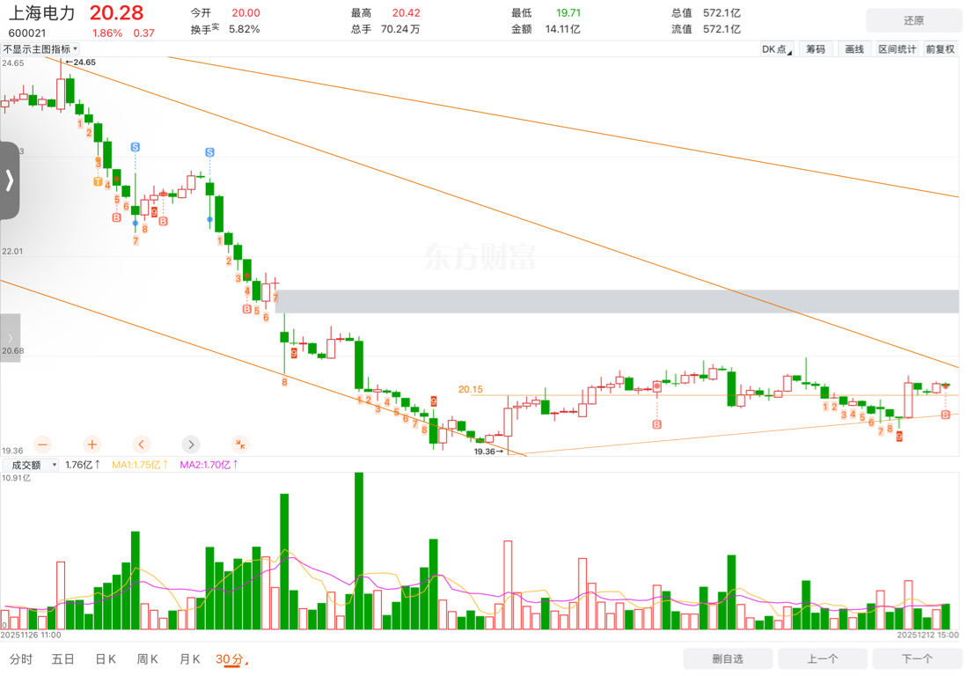Click the 筹码 chip distribution button
This screenshot has height=676, width=968.
click(816, 49)
